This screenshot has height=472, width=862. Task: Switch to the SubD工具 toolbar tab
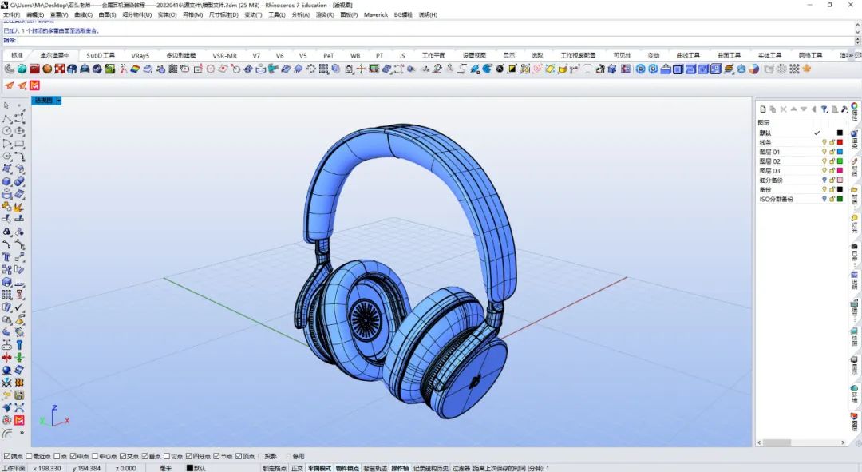coord(101,56)
